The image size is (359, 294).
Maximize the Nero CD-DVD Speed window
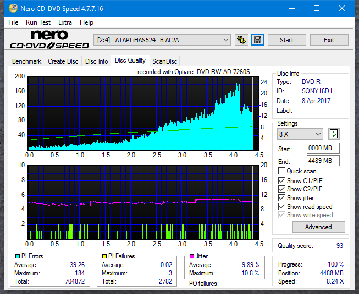pos(317,8)
